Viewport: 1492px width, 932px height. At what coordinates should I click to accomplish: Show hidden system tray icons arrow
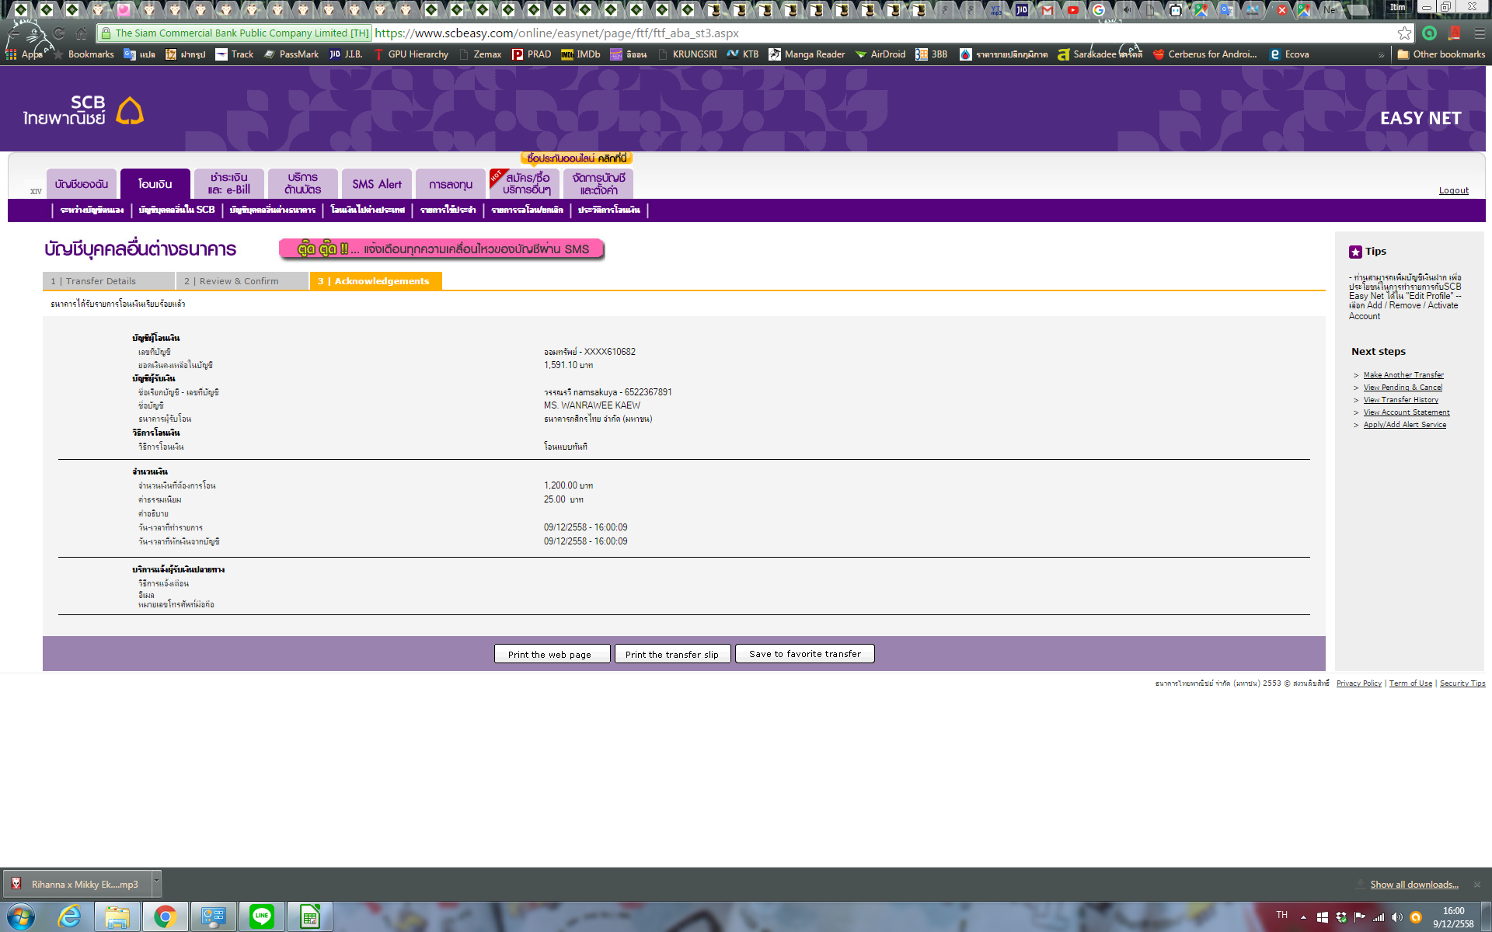pyautogui.click(x=1303, y=917)
